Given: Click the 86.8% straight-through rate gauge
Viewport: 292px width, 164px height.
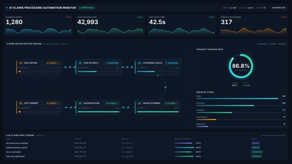Looking at the screenshot, I should (x=241, y=66).
